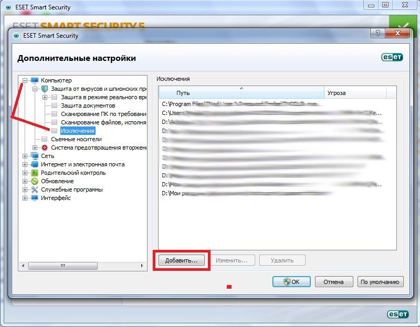
Task: Select Сканирование ПК по требованию item
Action: (103, 114)
